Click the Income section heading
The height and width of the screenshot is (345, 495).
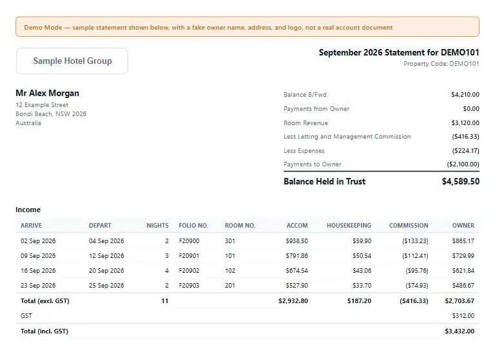[28, 210]
